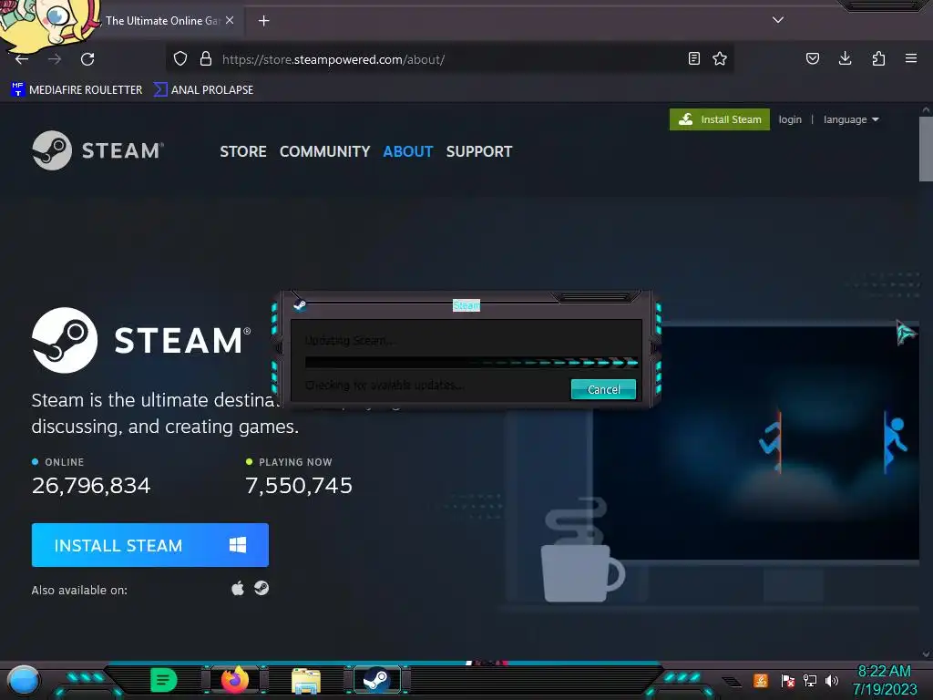Click the page vertical scrollbar thumb
Image resolution: width=933 pixels, height=700 pixels.
click(x=926, y=149)
